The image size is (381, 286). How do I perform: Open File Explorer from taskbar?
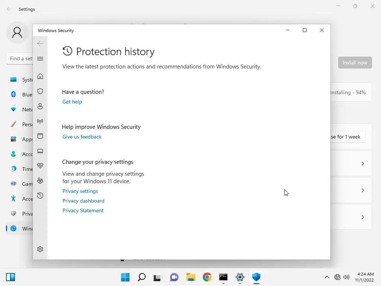[191, 277]
